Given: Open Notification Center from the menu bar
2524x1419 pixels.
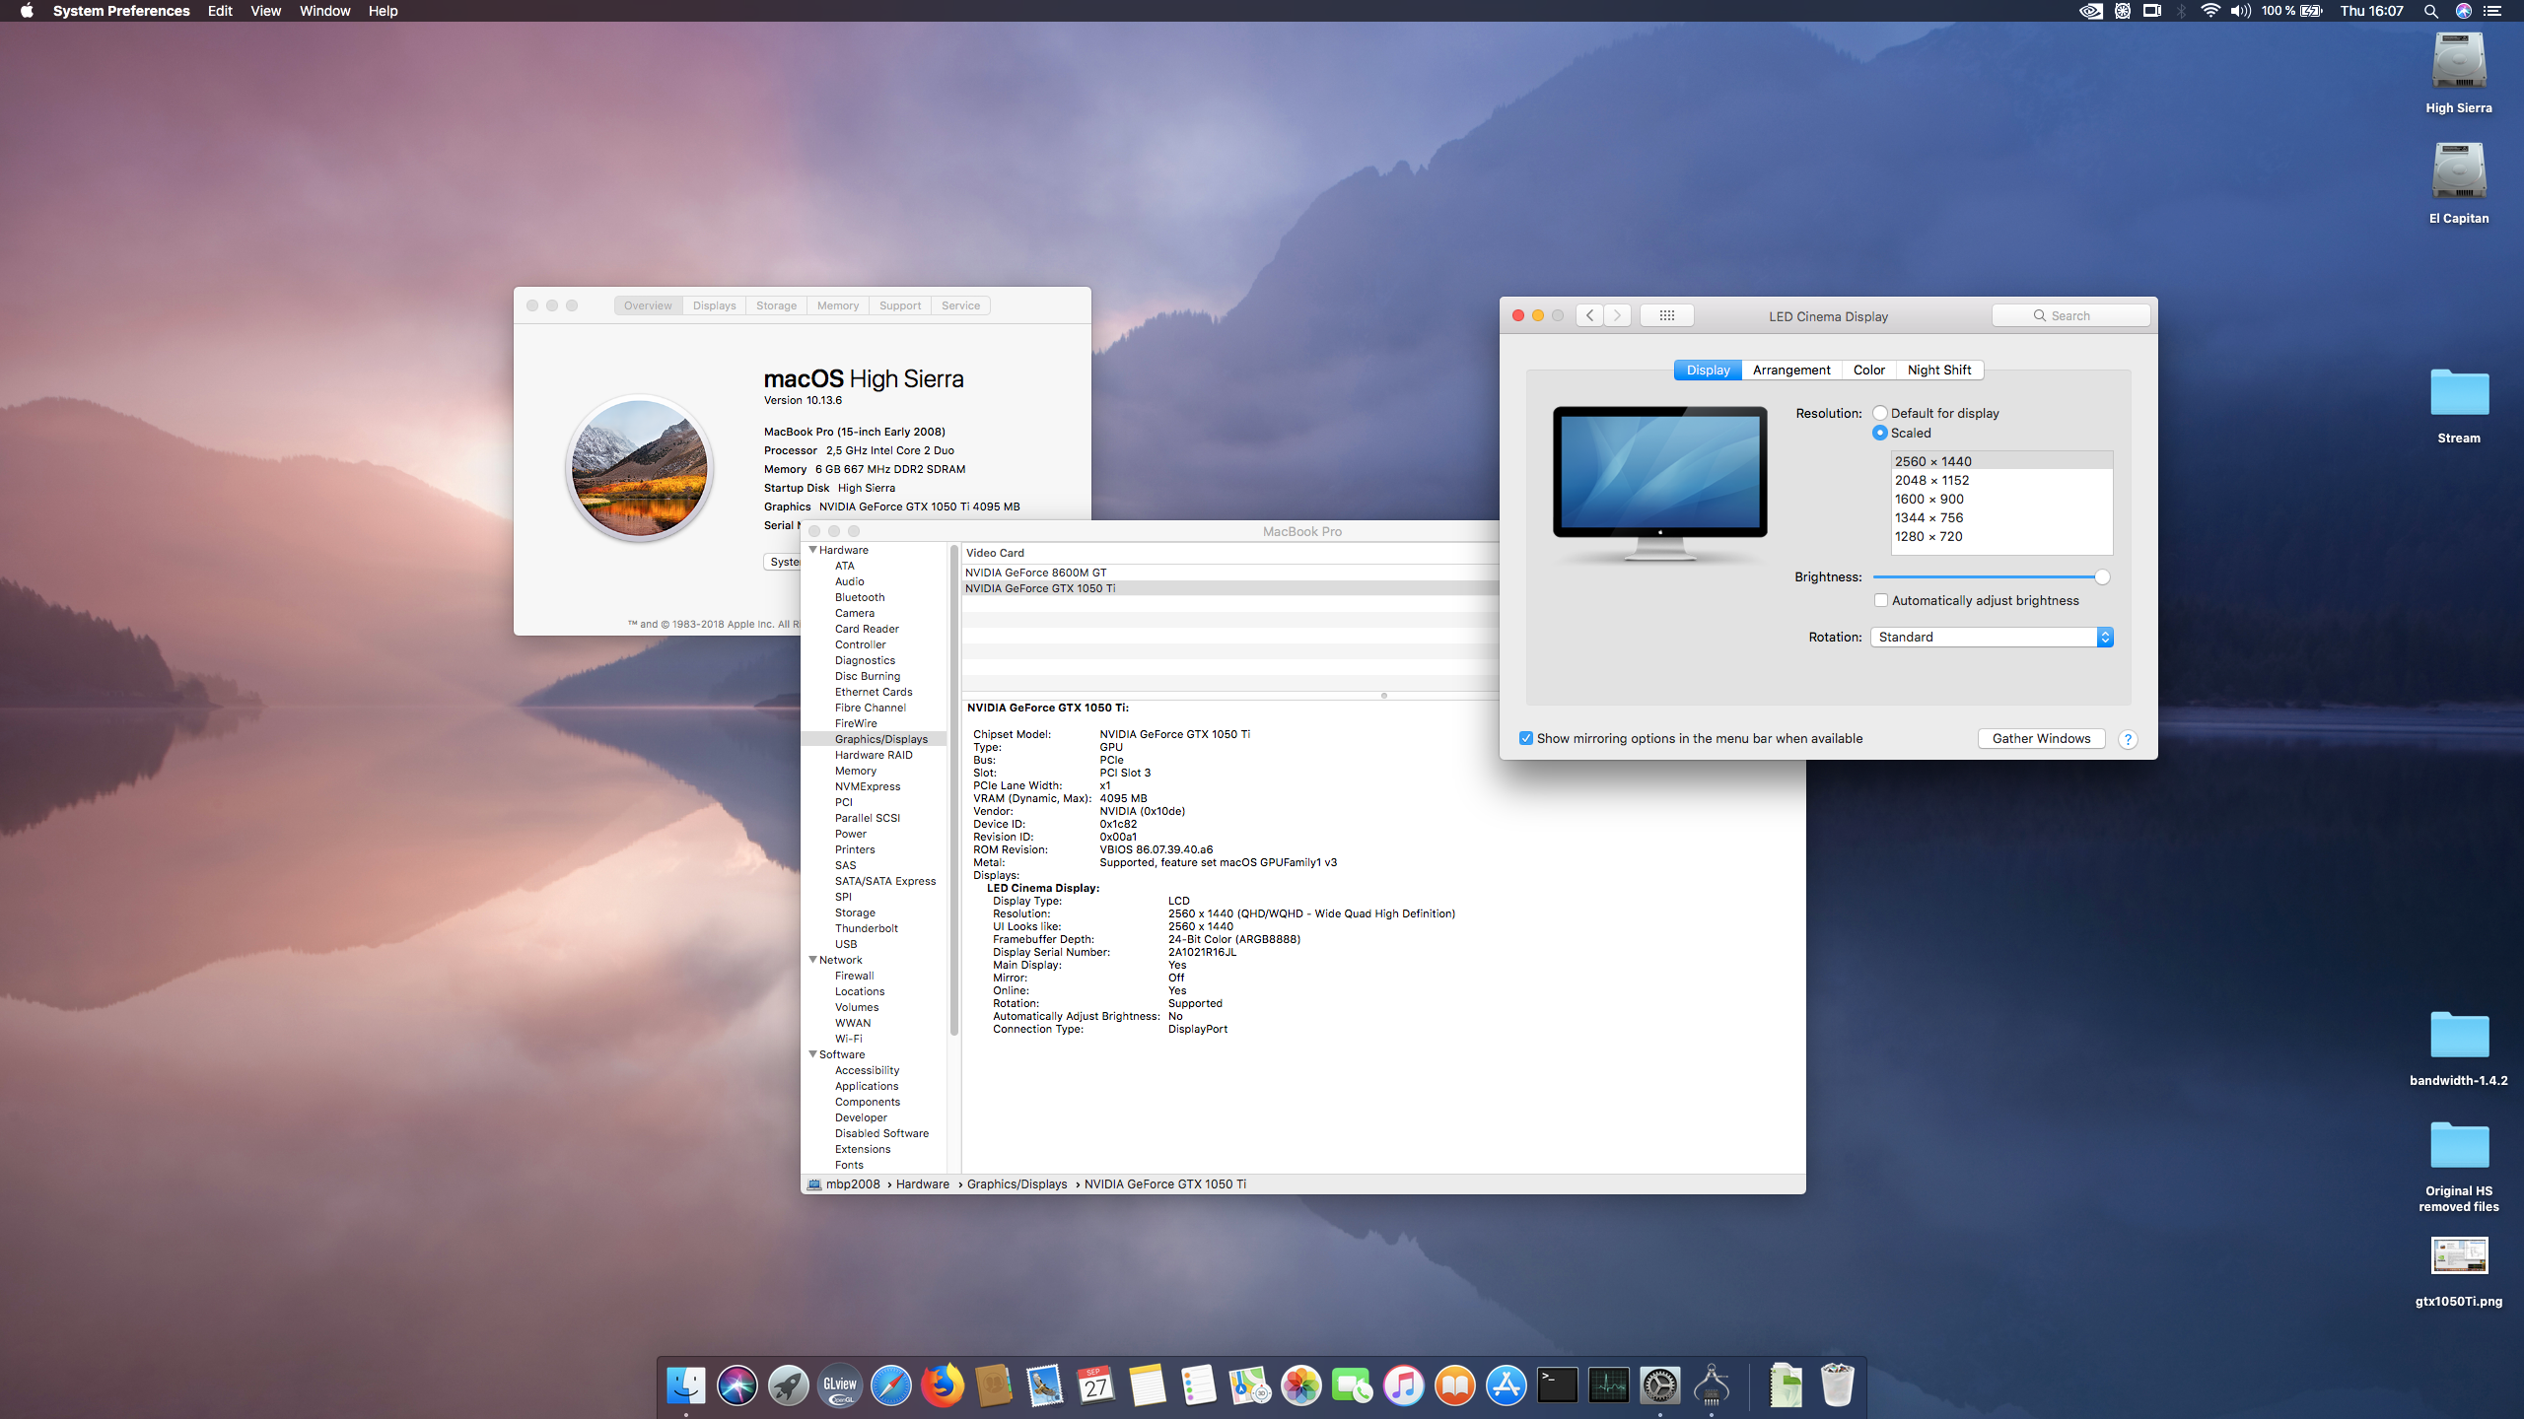Looking at the screenshot, I should pyautogui.click(x=2491, y=11).
